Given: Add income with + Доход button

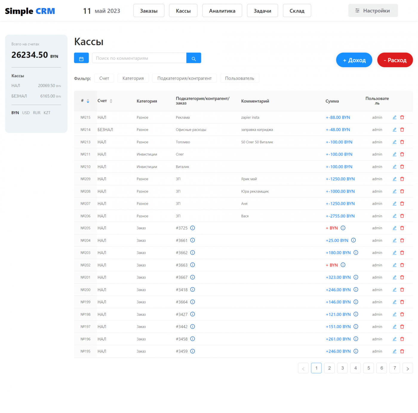Looking at the screenshot, I should 354,60.
